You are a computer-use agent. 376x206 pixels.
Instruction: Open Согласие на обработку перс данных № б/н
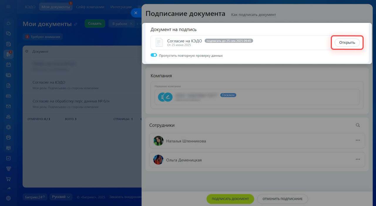point(71,101)
